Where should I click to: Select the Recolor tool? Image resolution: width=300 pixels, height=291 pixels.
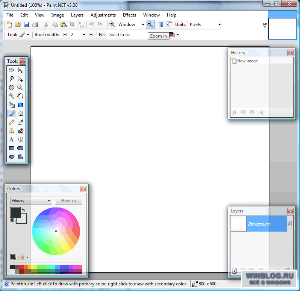pyautogui.click(x=20, y=131)
